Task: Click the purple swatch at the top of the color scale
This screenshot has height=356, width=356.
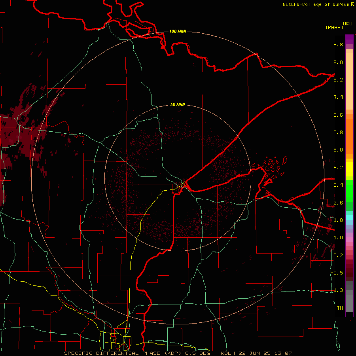Action: click(x=349, y=40)
